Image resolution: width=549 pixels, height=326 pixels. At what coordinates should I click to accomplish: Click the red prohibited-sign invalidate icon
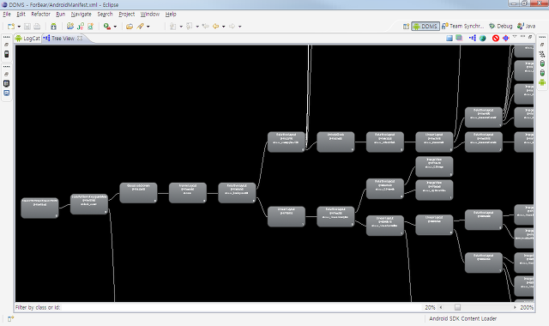[x=496, y=38]
